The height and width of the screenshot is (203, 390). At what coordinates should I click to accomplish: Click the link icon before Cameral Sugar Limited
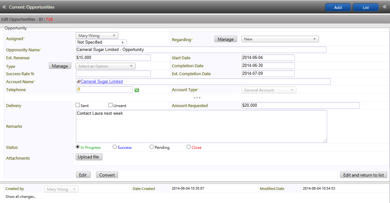coord(78,82)
